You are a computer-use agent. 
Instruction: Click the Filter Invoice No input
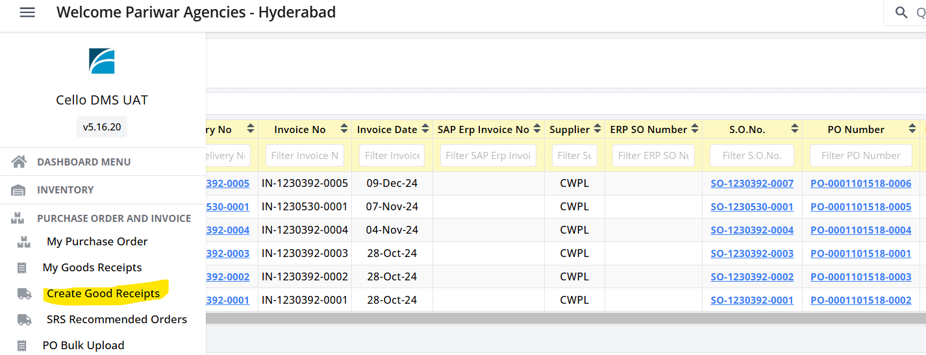pyautogui.click(x=305, y=156)
